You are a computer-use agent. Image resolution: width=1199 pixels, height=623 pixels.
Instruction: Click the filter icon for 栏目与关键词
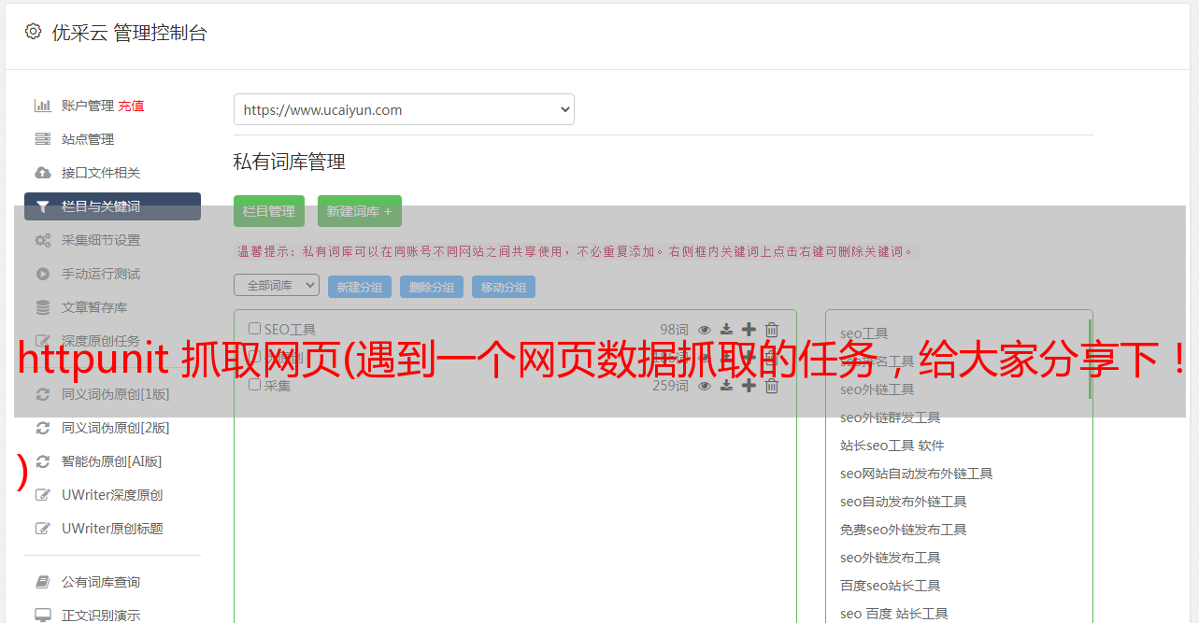(42, 206)
